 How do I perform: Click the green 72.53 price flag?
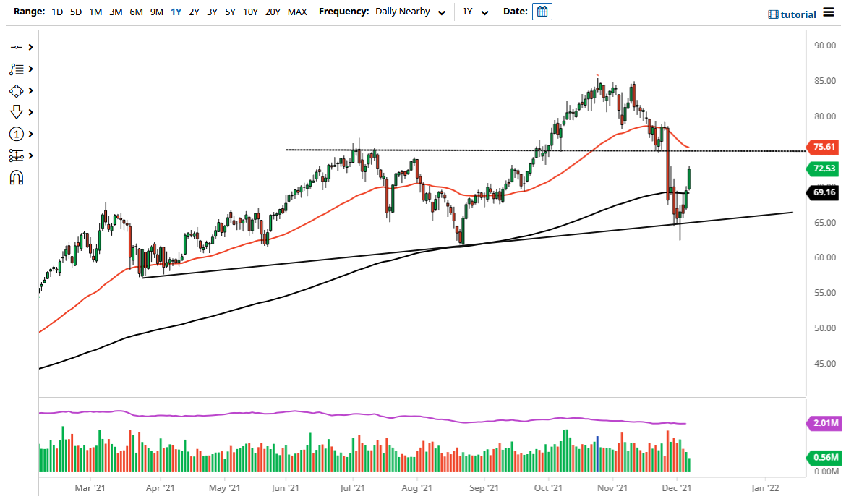click(x=823, y=169)
